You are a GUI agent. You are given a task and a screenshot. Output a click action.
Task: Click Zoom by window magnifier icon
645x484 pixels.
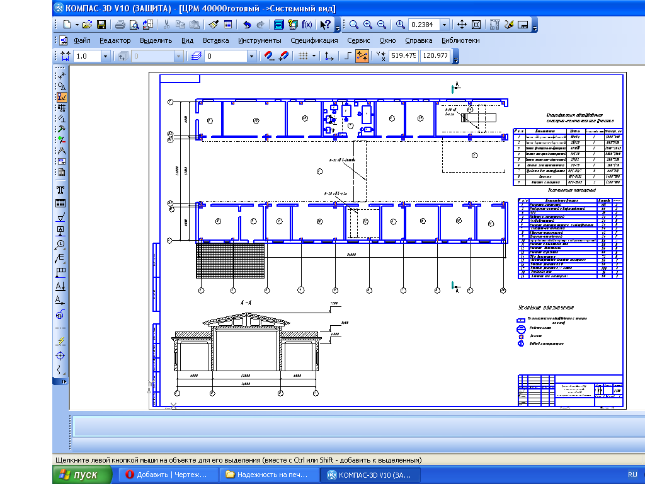[x=354, y=25]
